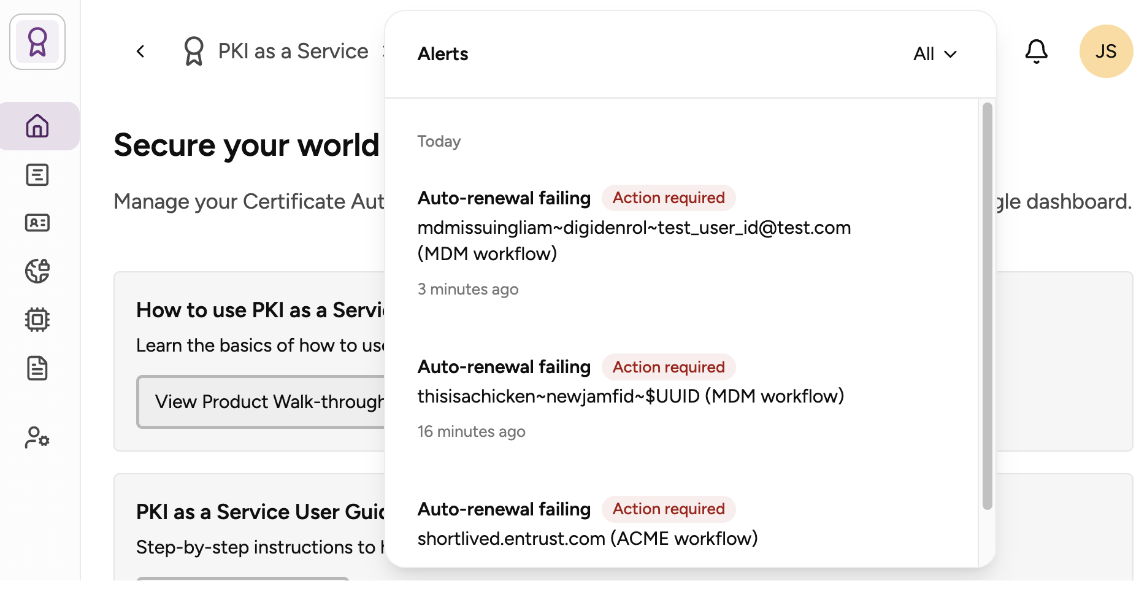Click the PKI as a Service breadcrumb

tap(293, 52)
